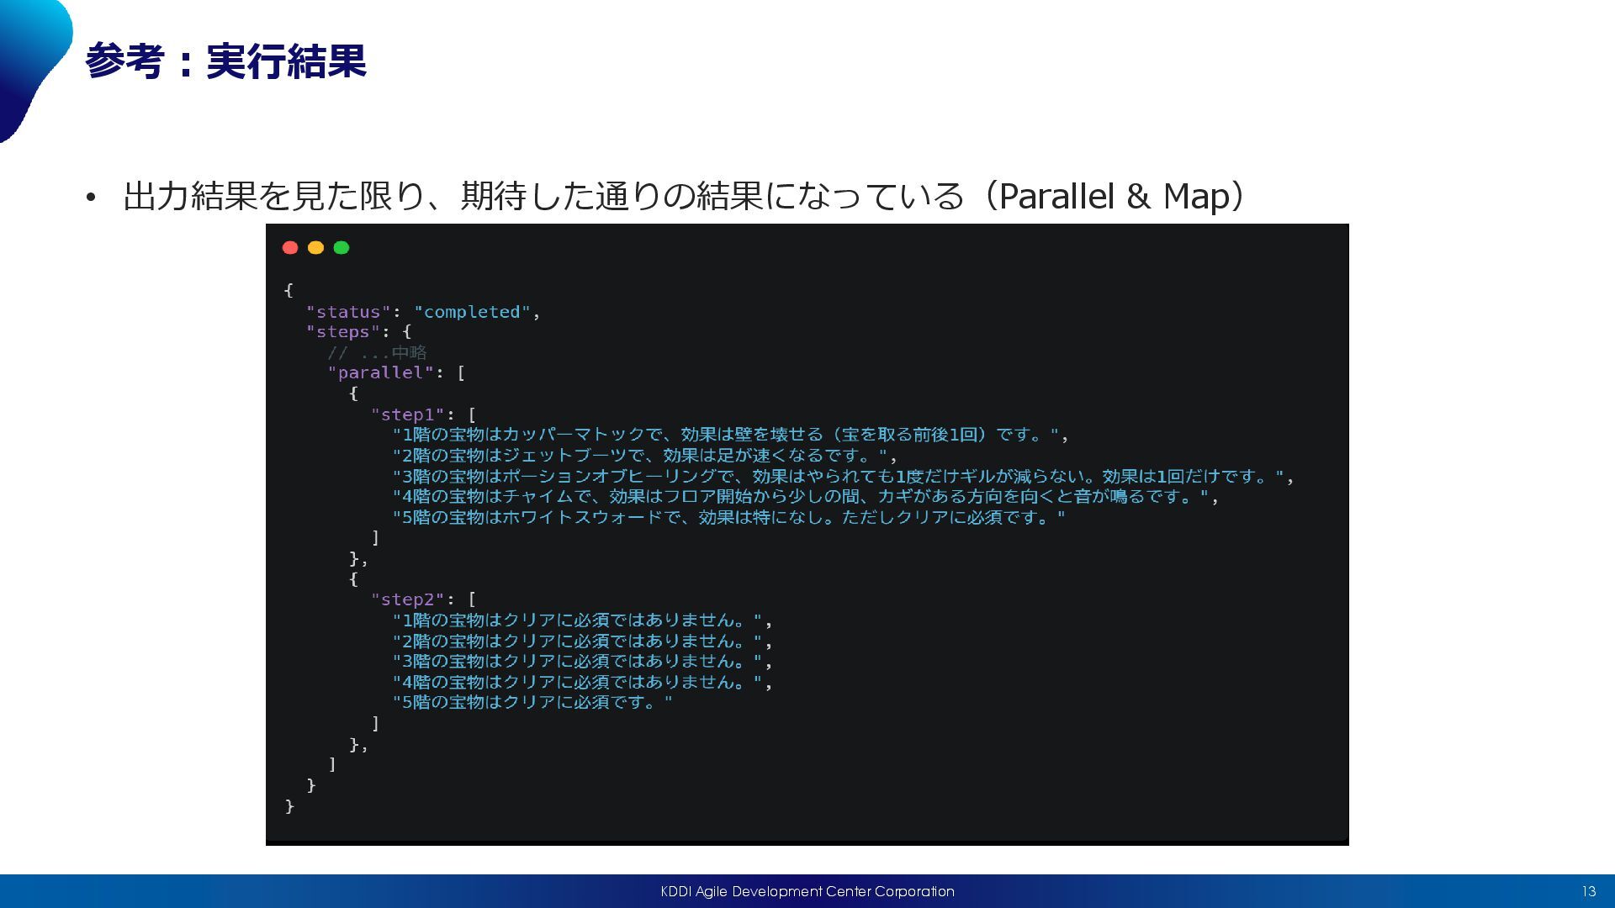
Task: Click the KDDI Agile Development Center Corporation footer
Action: click(807, 891)
